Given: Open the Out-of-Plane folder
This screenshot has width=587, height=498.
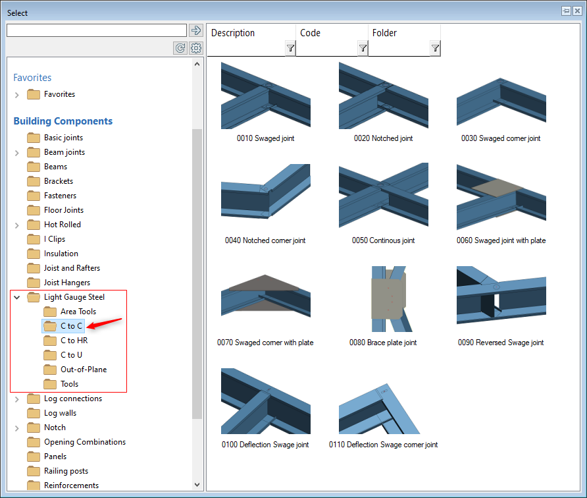Looking at the screenshot, I should (83, 370).
